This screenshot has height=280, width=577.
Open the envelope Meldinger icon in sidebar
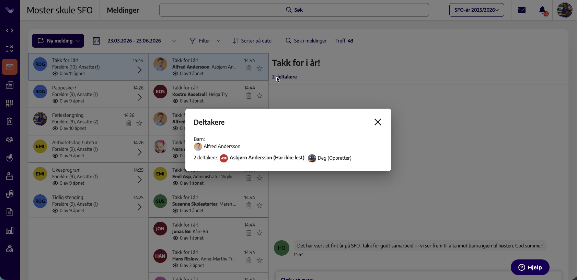pyautogui.click(x=10, y=67)
